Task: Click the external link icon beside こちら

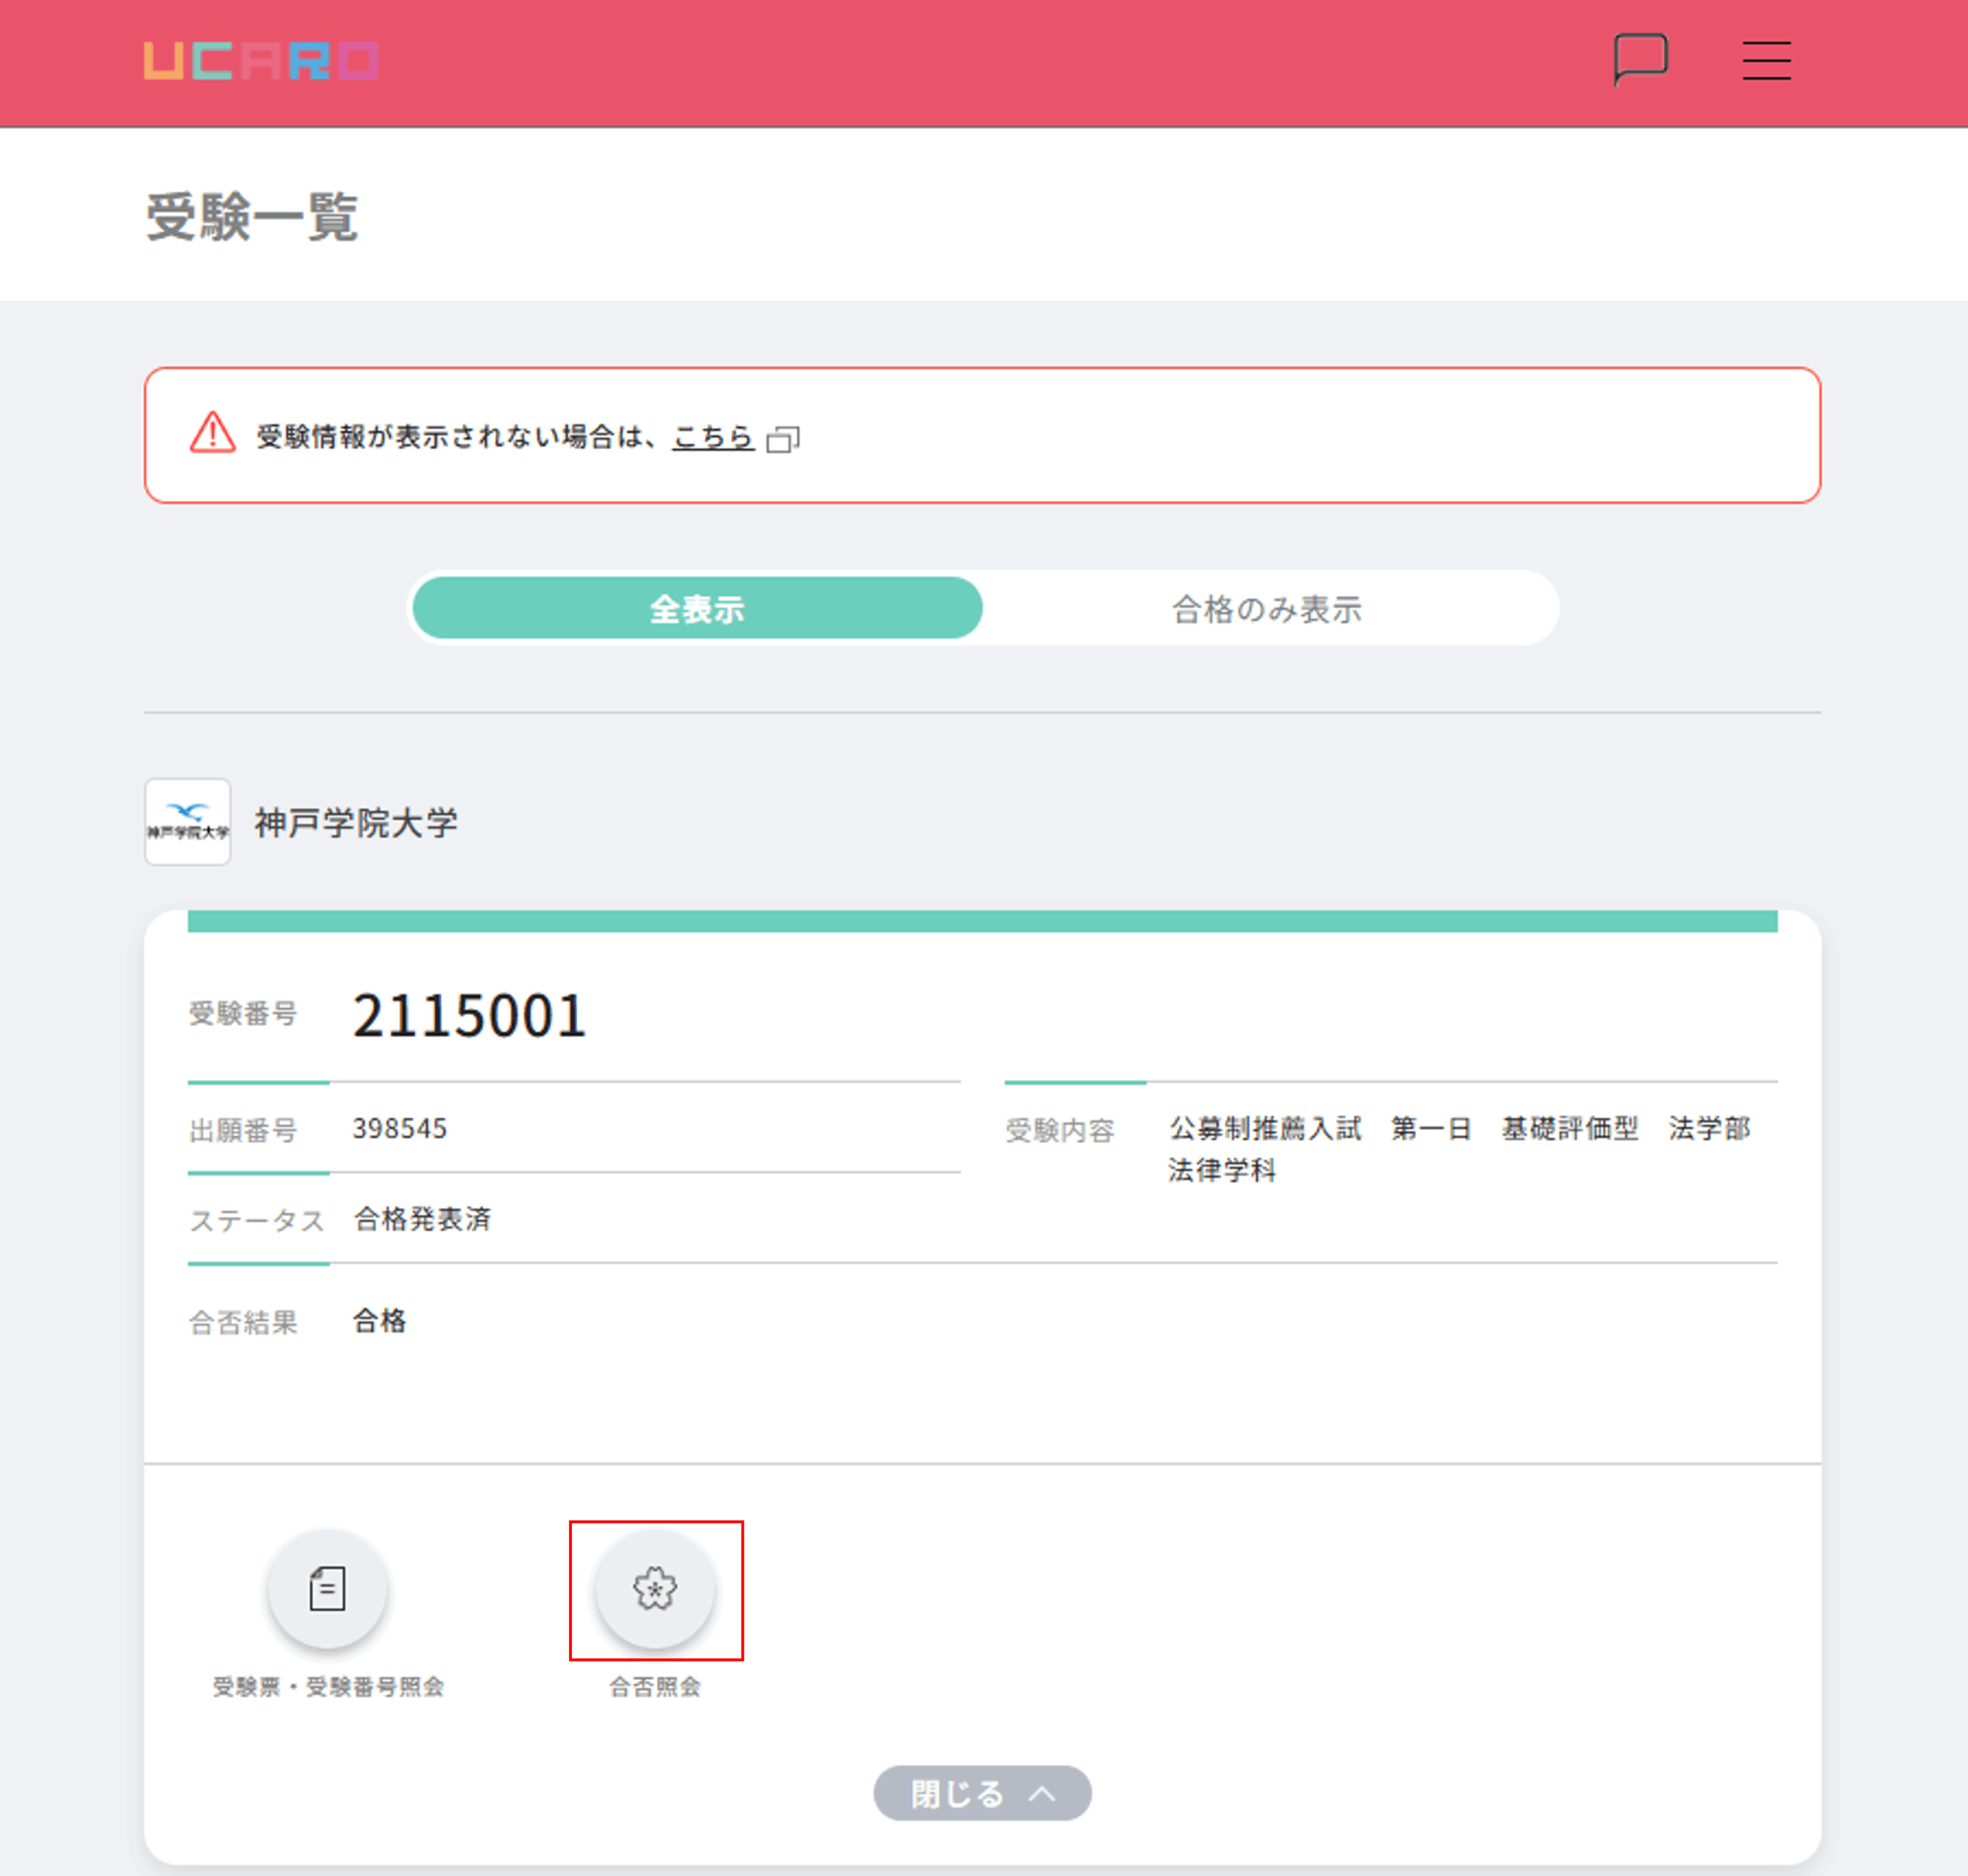Action: 783,439
